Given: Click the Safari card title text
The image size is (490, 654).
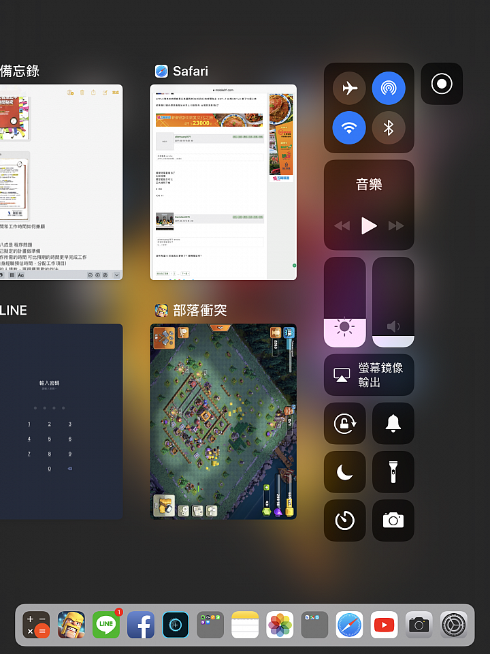Looking at the screenshot, I should coord(191,72).
